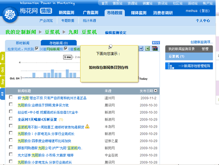Open 个人中心 link
219x165 pixels.
(203, 21)
